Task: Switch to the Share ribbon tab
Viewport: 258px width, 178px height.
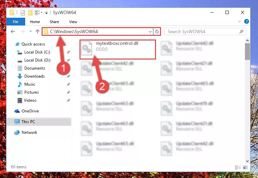Action: pyautogui.click(x=54, y=22)
